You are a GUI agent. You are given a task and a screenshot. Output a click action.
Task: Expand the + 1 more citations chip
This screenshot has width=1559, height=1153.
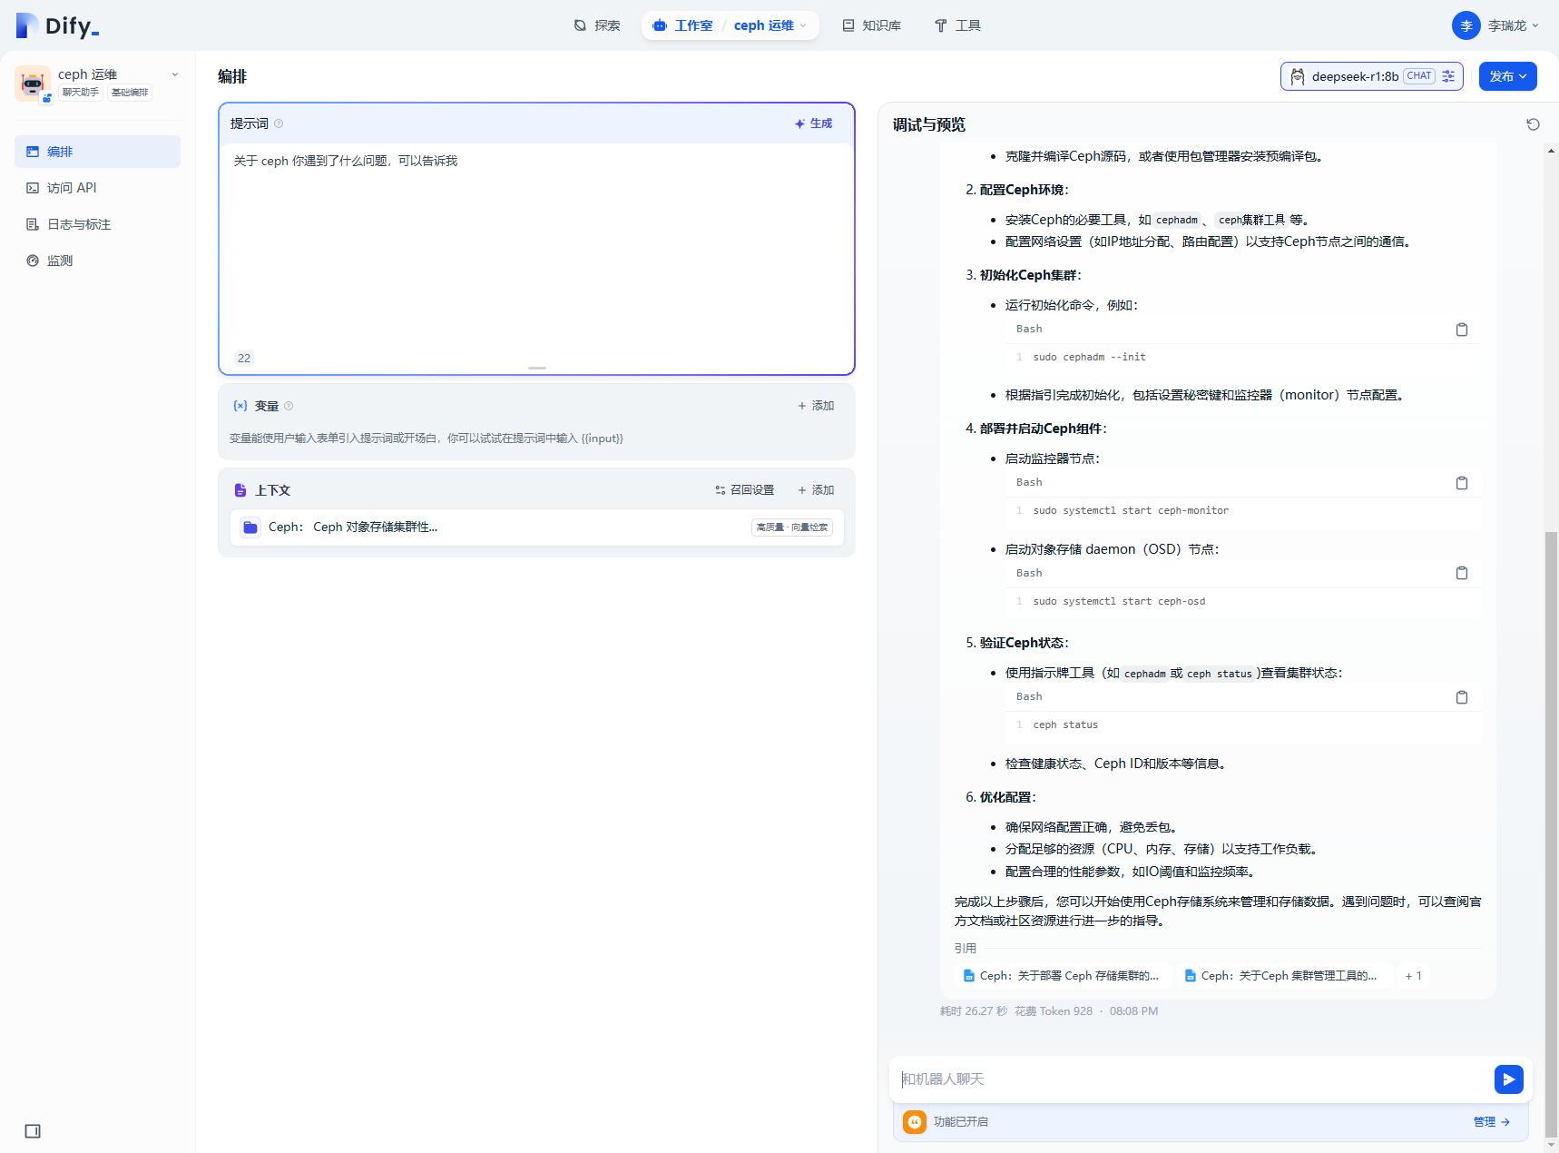coord(1413,976)
